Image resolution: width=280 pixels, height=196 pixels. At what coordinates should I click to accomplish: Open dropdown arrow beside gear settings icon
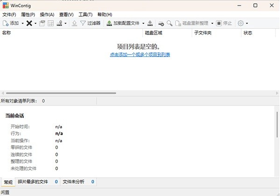click(x=247, y=23)
